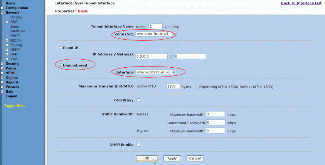Click the Wizards sidebar label
325x165 pixels.
click(x=12, y=87)
